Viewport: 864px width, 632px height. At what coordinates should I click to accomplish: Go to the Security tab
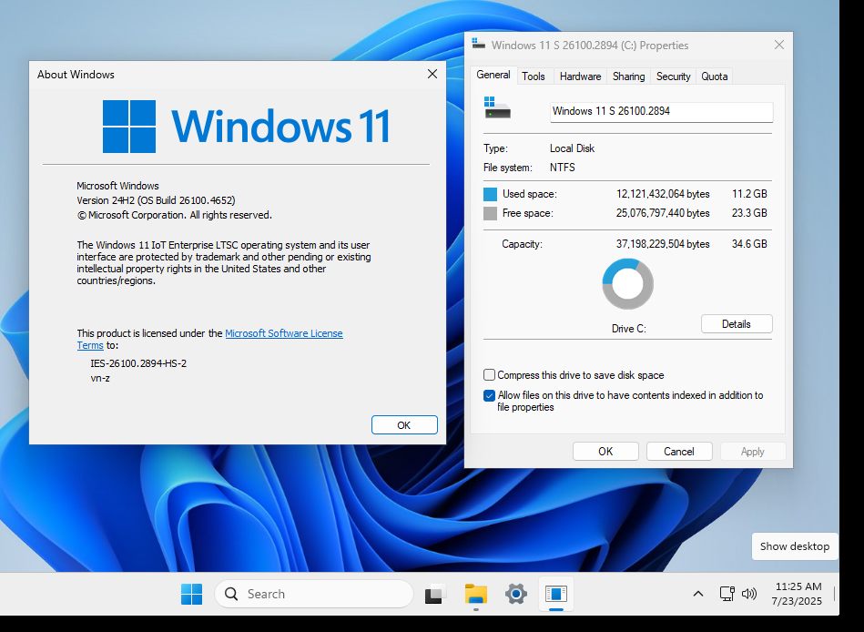coord(674,76)
